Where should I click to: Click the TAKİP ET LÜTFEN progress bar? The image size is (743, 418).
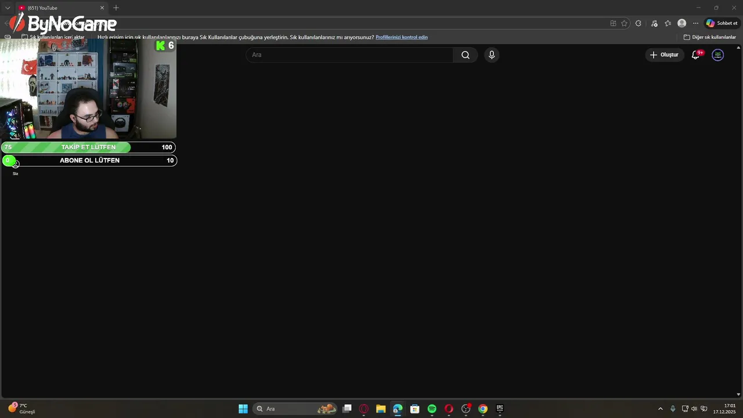[x=88, y=147]
